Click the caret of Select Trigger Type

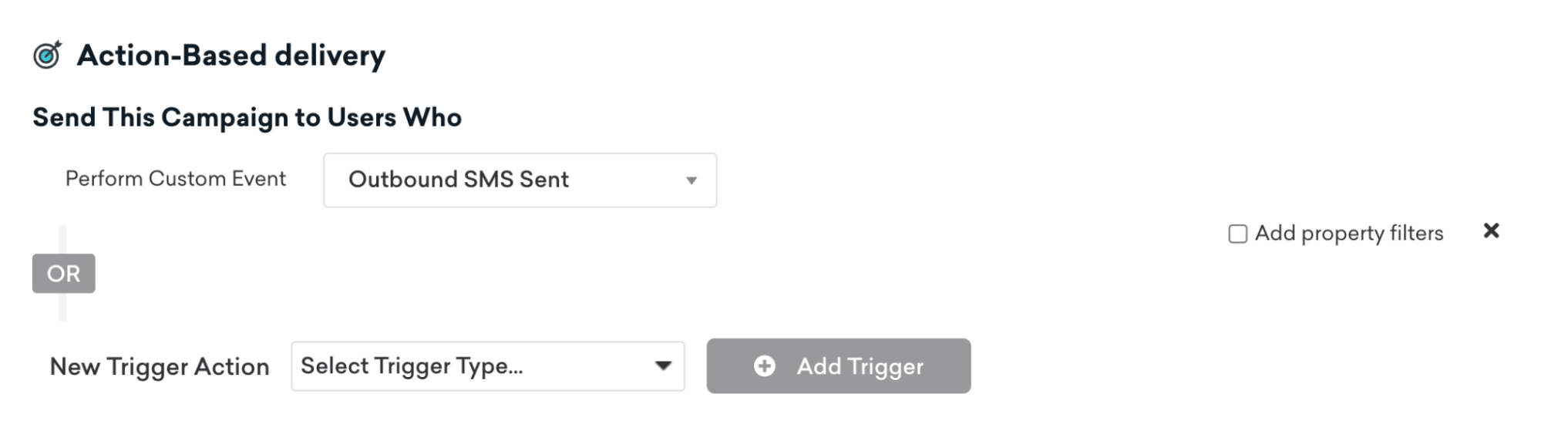click(663, 365)
